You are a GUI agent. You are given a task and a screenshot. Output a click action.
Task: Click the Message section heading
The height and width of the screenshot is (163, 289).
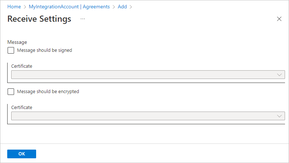point(17,42)
